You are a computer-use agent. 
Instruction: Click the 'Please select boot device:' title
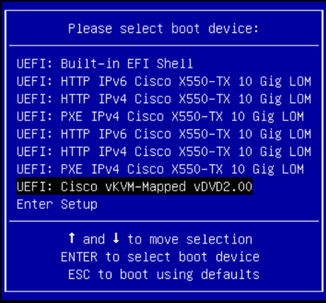click(164, 29)
